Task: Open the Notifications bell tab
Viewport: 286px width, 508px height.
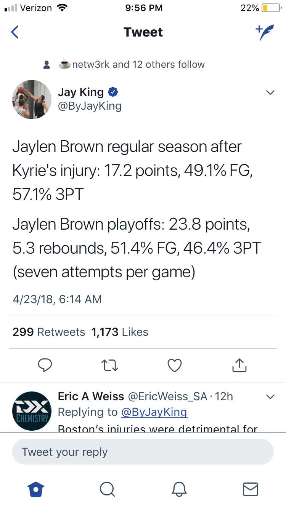Action: 179,489
